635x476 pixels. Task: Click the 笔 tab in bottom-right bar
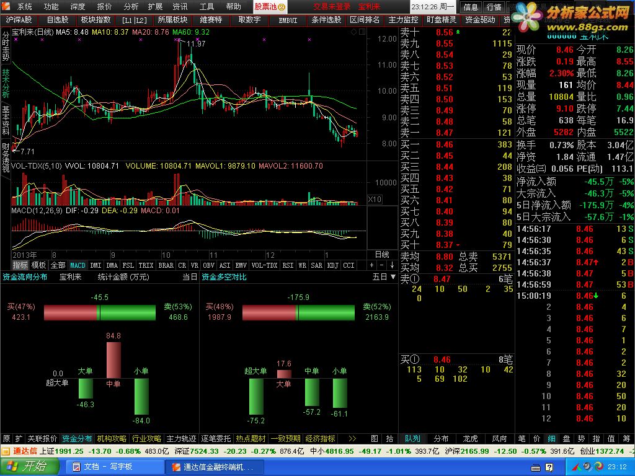pos(522,438)
